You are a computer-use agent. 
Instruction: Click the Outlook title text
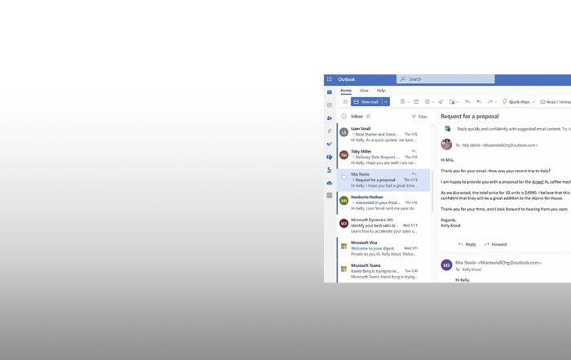click(347, 79)
